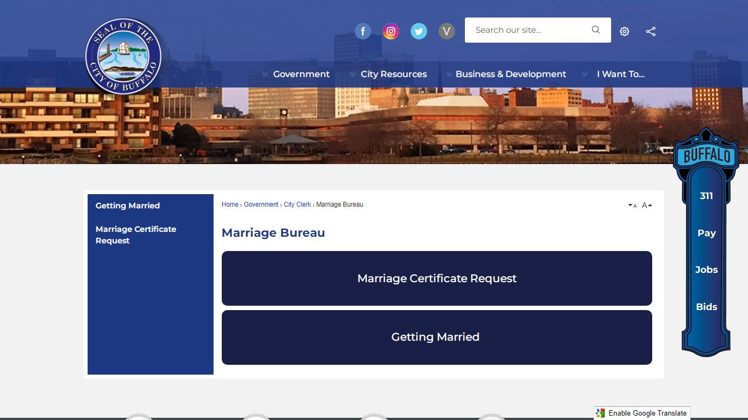Click the large Marriage Certificate Request button
The height and width of the screenshot is (420, 748).
pyautogui.click(x=437, y=278)
